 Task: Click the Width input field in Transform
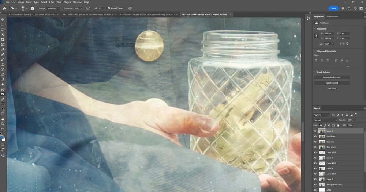pyautogui.click(x=329, y=34)
